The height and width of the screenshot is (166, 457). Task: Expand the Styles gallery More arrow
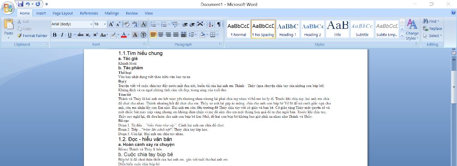click(402, 36)
